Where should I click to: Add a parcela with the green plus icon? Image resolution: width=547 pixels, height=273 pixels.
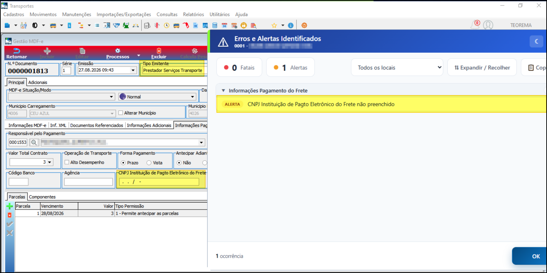click(x=10, y=206)
